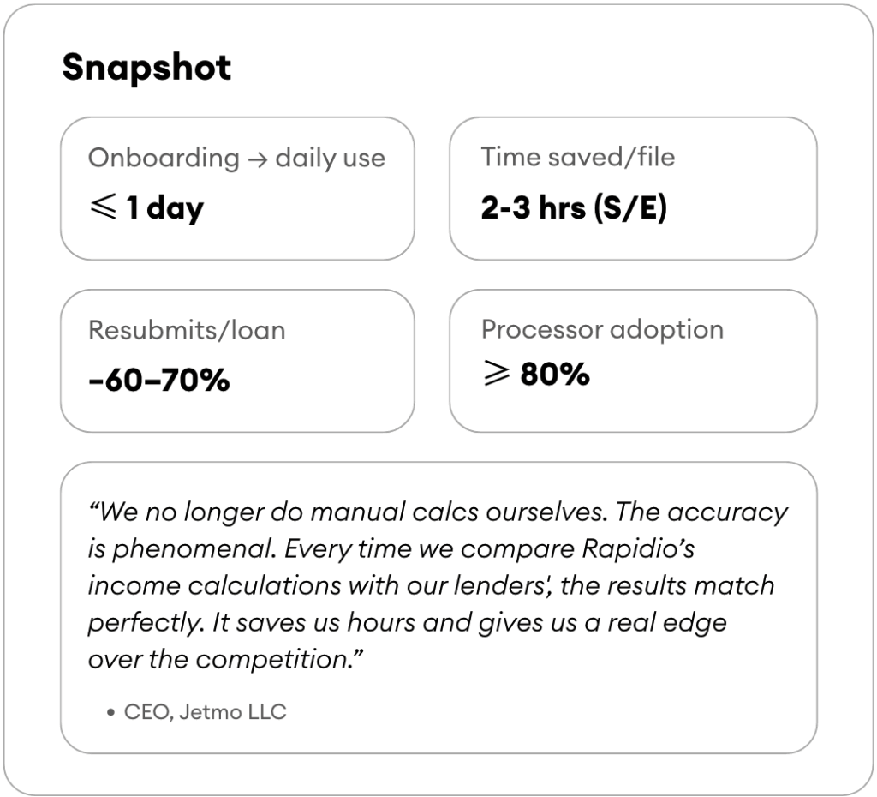Click the less-than-or-equal symbol before 1 day
Viewport: 877px width, 797px height.
(x=104, y=207)
